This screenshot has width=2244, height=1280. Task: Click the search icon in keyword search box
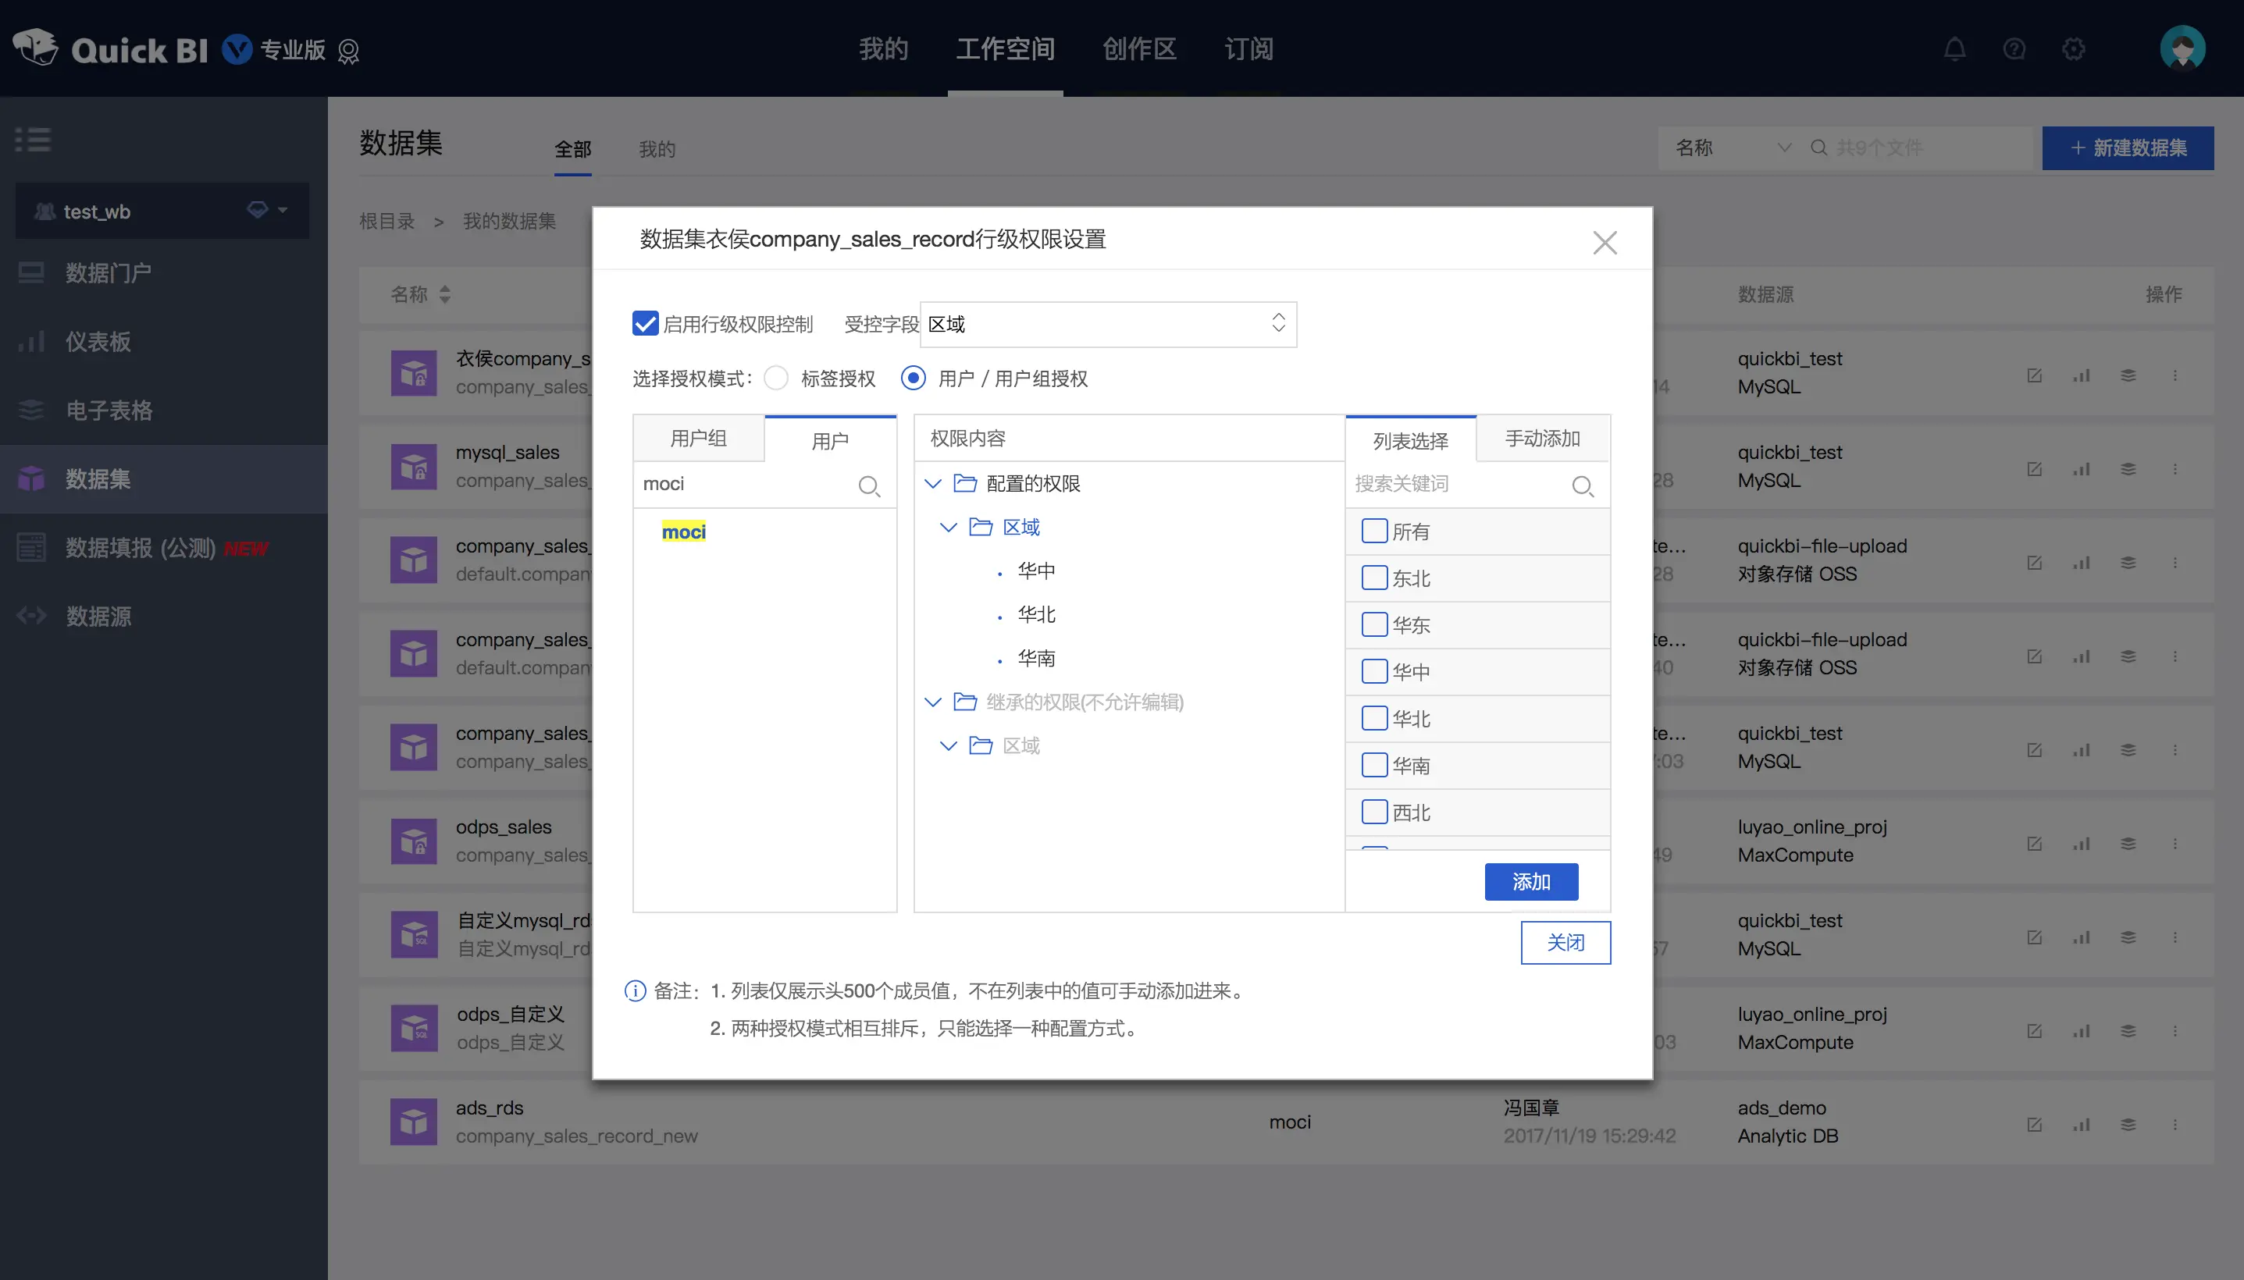[x=1582, y=485]
